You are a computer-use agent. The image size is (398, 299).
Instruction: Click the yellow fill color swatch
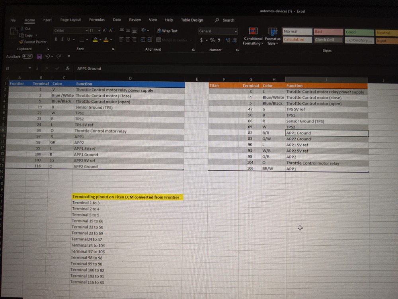(x=95, y=39)
